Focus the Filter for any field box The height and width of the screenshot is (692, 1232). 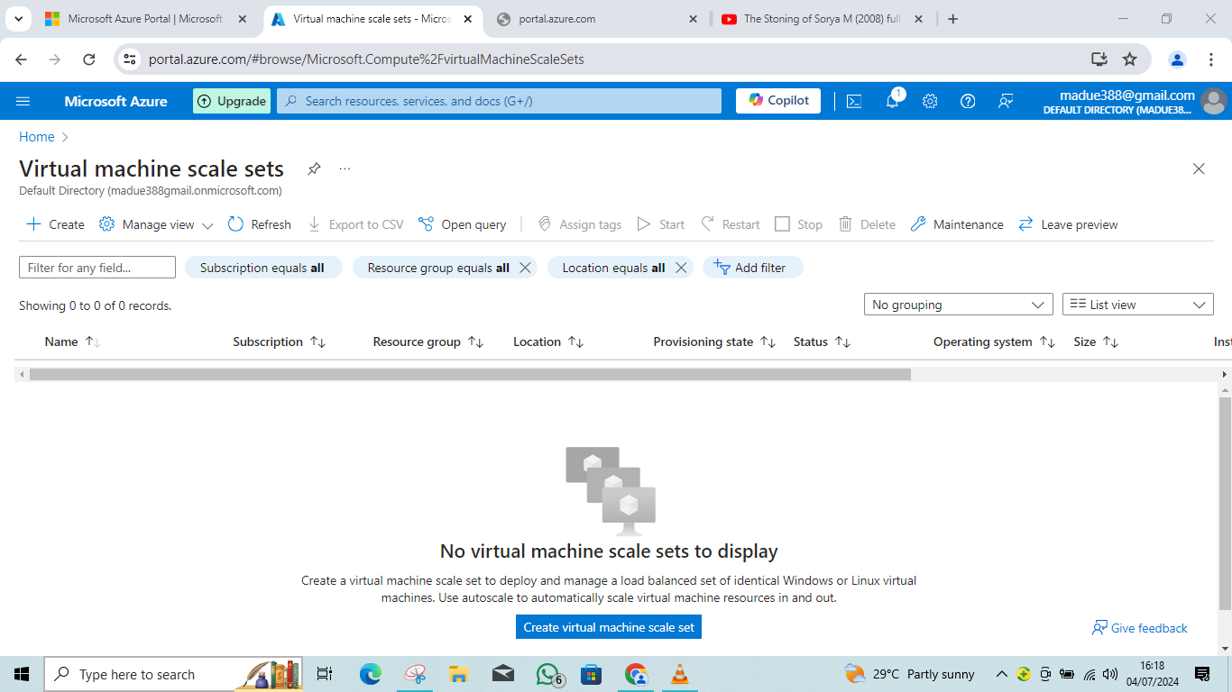point(97,268)
